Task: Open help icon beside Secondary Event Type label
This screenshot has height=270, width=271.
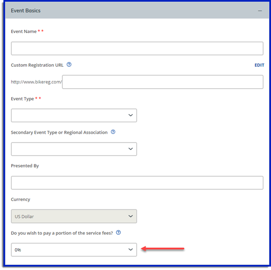Action: pyautogui.click(x=113, y=132)
